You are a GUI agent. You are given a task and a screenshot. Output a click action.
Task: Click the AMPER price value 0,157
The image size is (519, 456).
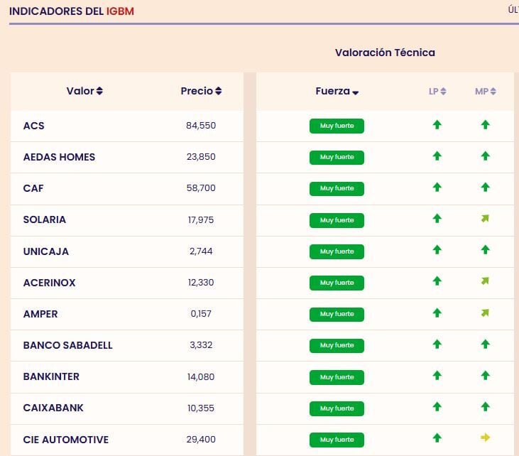tap(200, 314)
